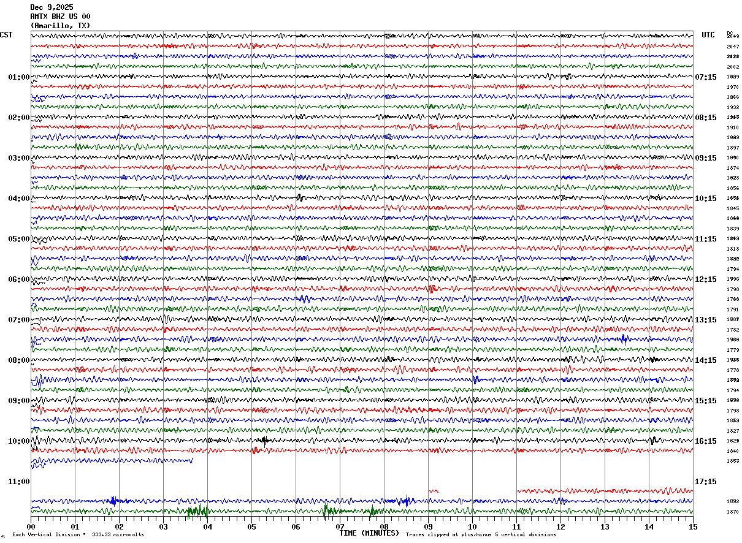Select the '10:00' CST row label
742x543 pixels.
[x=19, y=441]
